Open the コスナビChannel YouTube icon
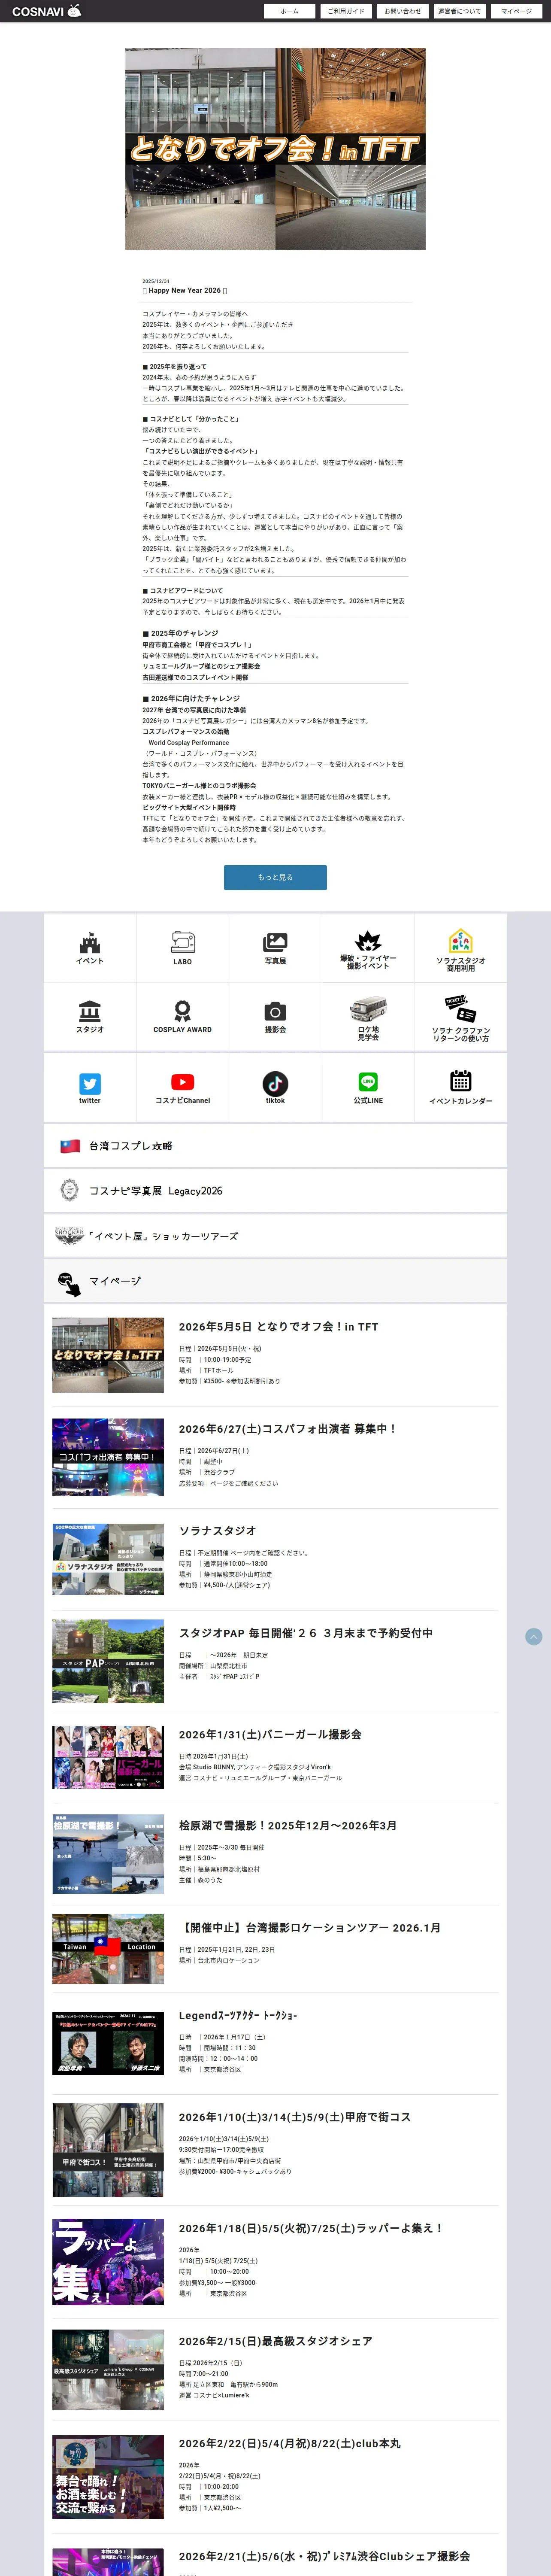This screenshot has height=2576, width=551. click(183, 1082)
